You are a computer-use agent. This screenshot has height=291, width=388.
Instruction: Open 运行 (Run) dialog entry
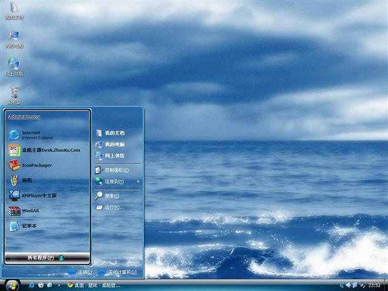[113, 207]
